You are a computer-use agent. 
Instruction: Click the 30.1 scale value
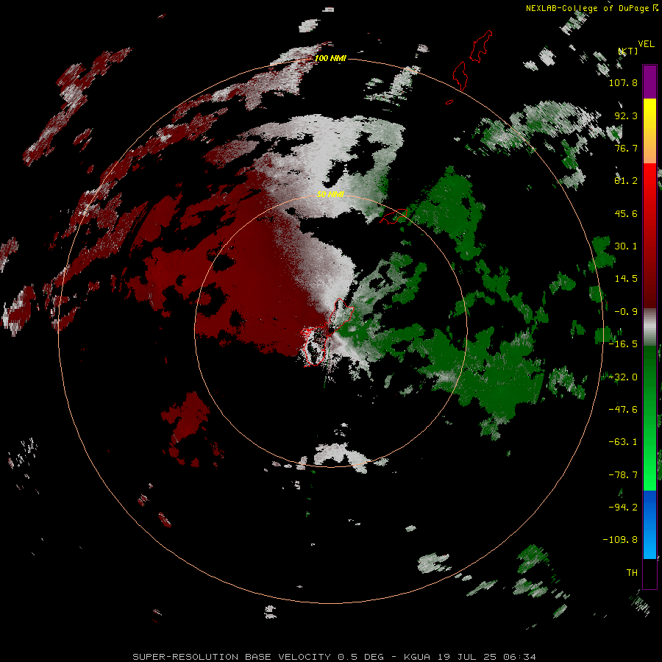coord(626,246)
